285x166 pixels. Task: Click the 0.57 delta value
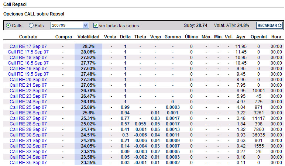pos(125,124)
